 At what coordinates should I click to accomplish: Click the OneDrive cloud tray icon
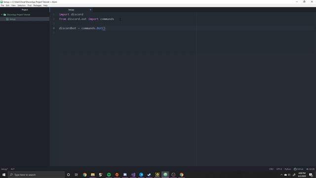[x=285, y=175]
